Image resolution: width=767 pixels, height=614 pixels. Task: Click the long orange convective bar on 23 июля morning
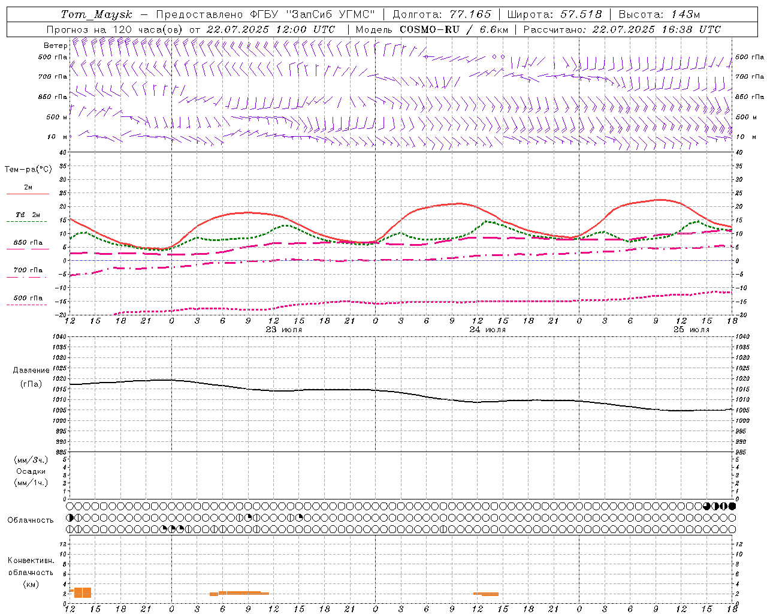240,593
